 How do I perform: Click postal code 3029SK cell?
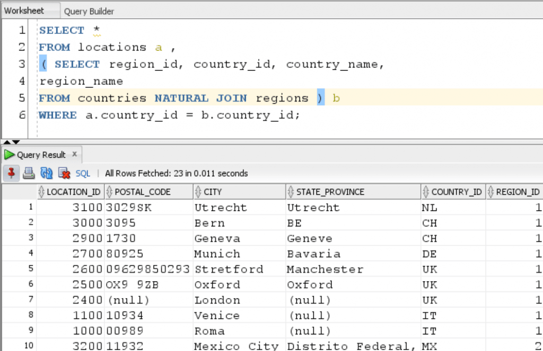click(149, 208)
